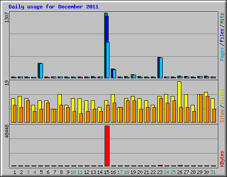Click green weekend day label 3

(x=28, y=172)
